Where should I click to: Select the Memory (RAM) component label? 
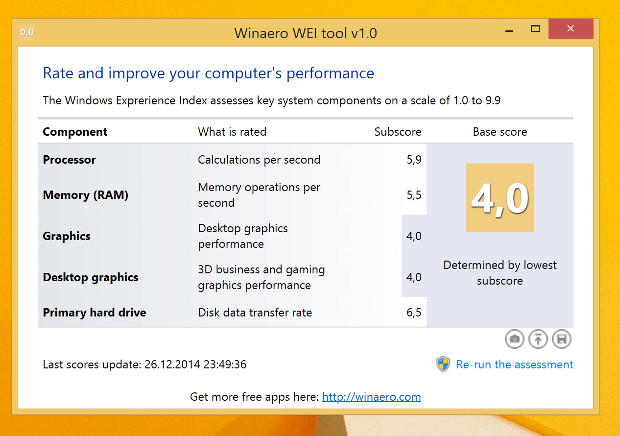pyautogui.click(x=86, y=195)
